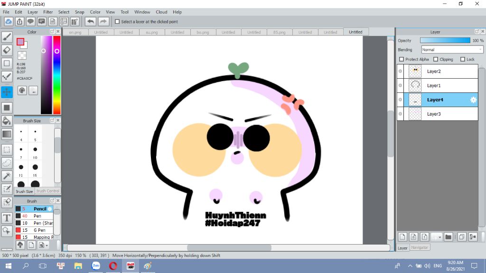Click the ENG language indicator
Screen dimensions: 486x273
pos(438,265)
